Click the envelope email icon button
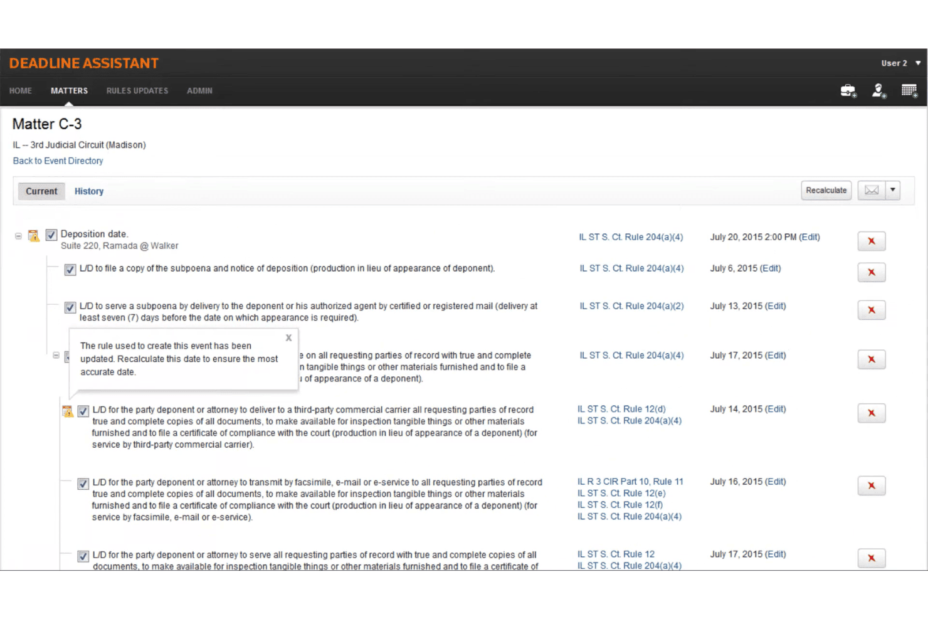This screenshot has width=928, height=619. 872,191
